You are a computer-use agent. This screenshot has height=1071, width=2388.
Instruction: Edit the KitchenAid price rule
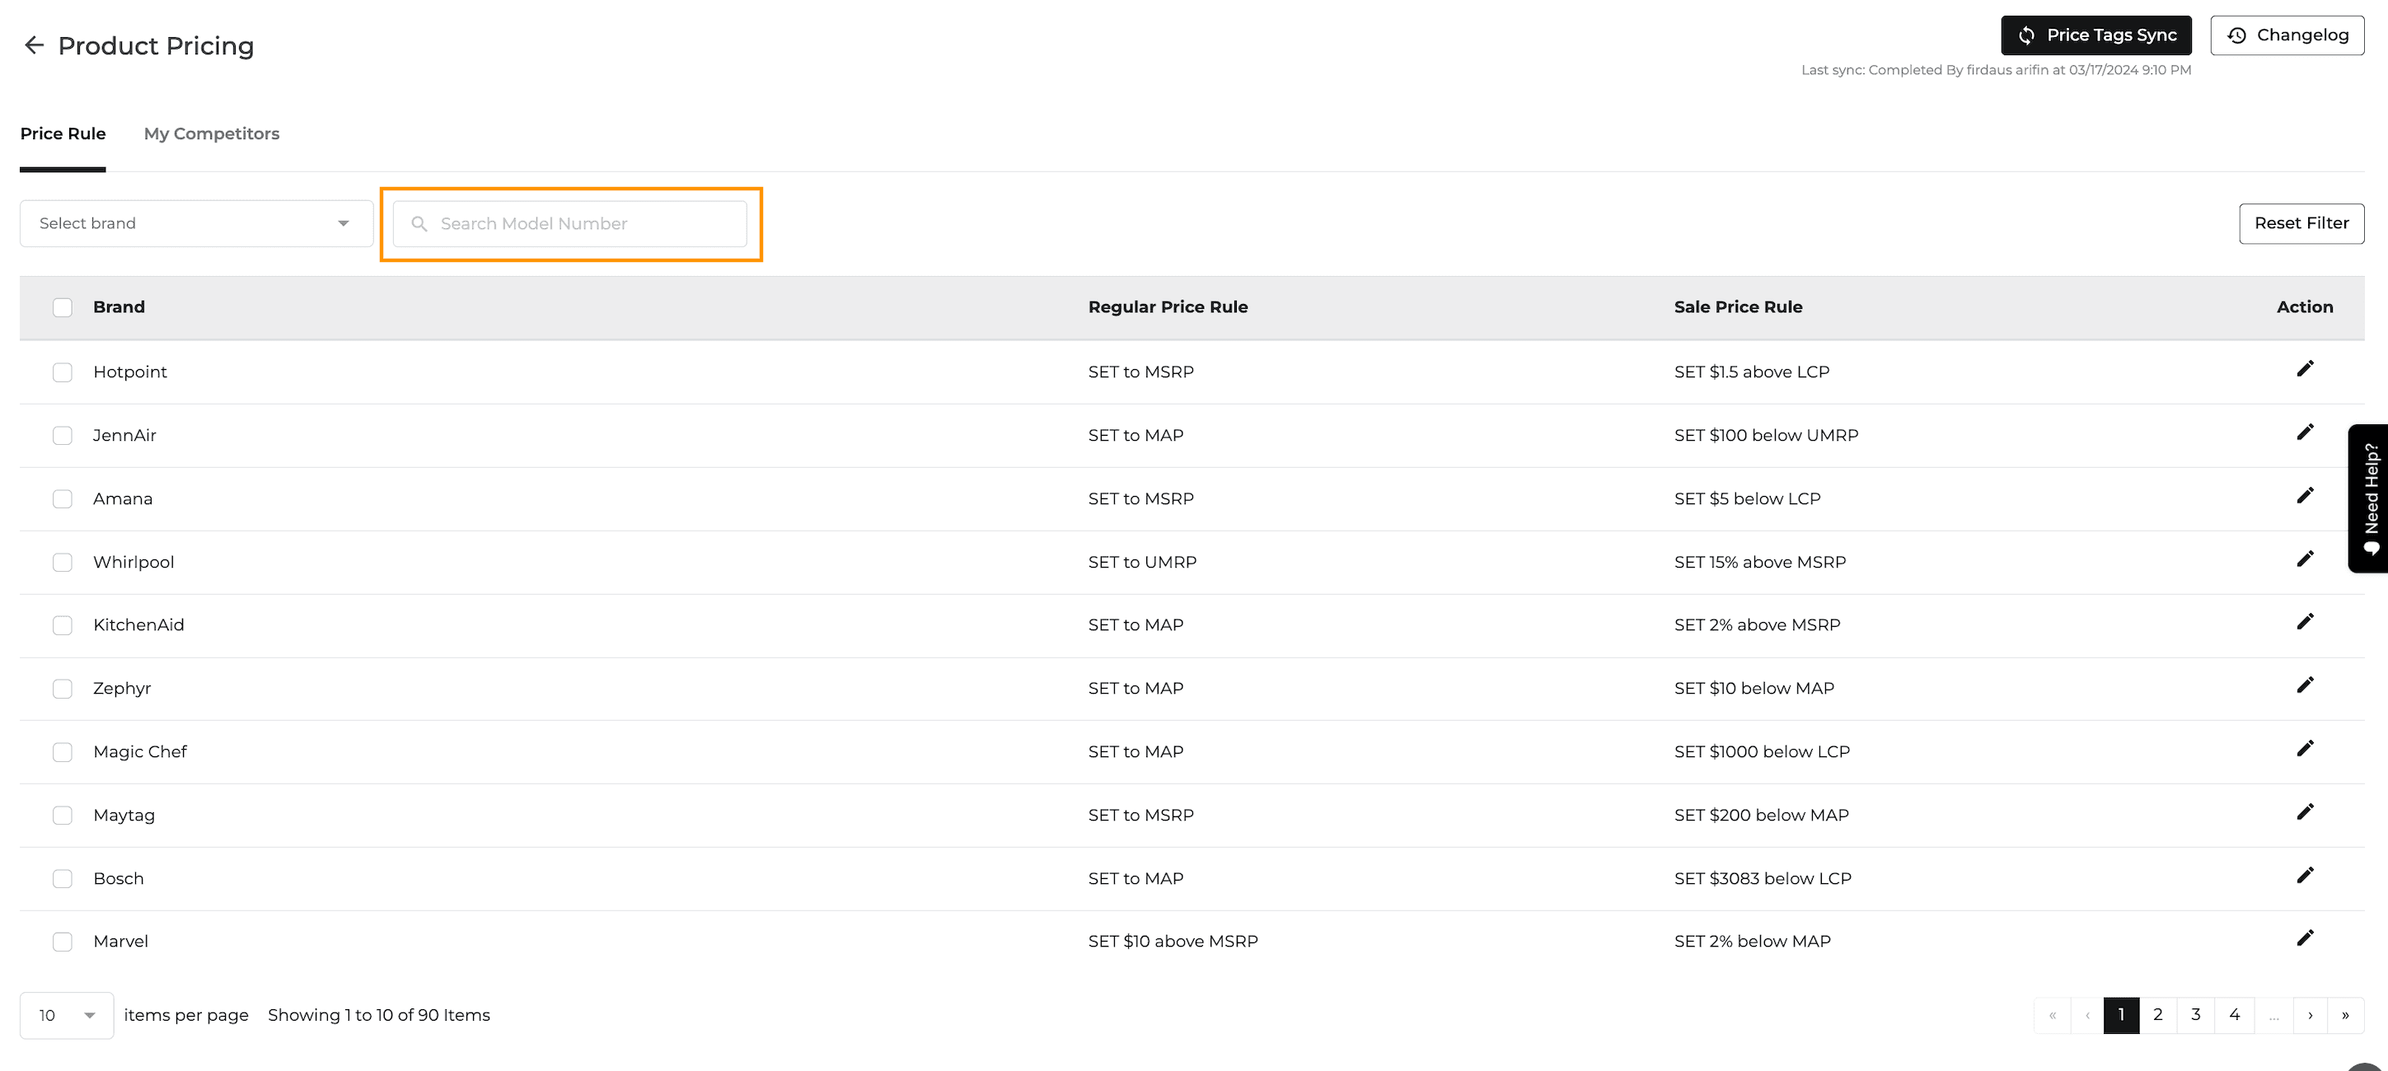click(x=2305, y=623)
